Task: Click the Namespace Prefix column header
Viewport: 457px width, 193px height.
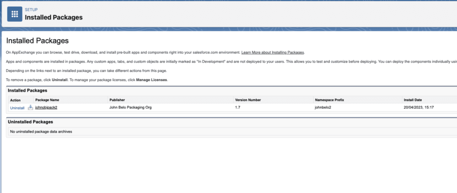Action: pos(329,100)
